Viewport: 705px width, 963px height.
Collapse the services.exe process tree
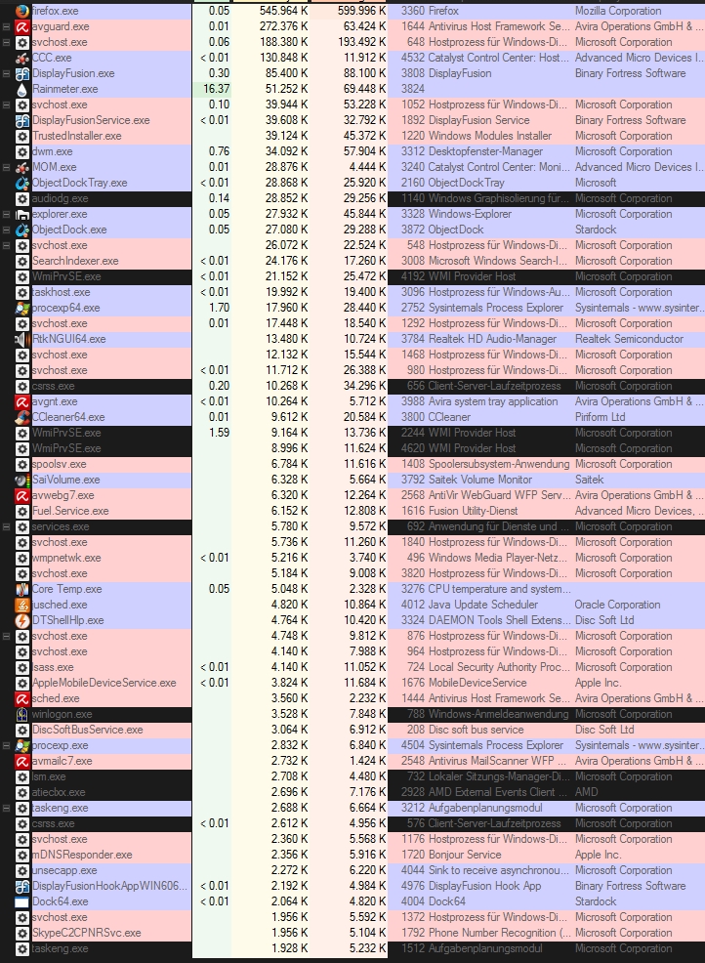coord(6,526)
